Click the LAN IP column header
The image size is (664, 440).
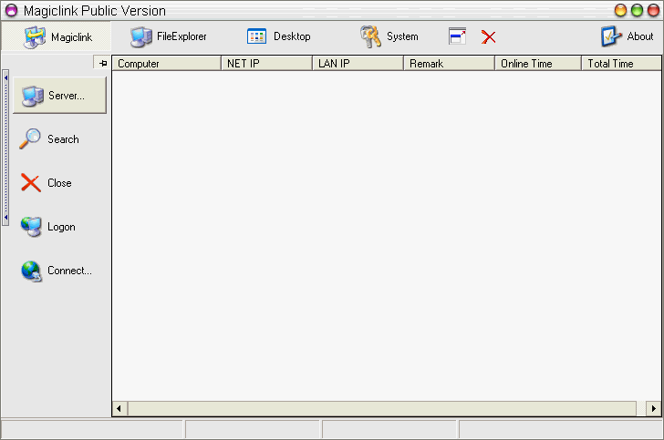(x=358, y=64)
